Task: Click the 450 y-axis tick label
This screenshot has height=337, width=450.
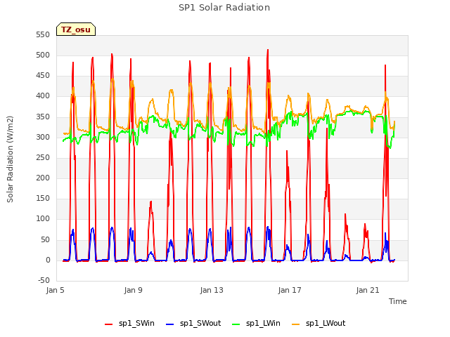Action: [43, 76]
